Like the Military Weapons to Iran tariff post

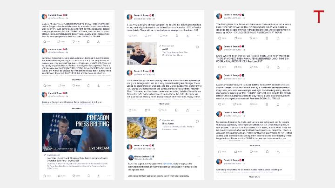(161, 36)
